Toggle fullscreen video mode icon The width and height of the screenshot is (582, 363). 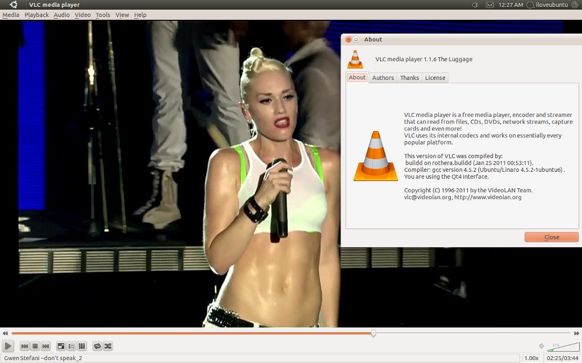point(61,346)
